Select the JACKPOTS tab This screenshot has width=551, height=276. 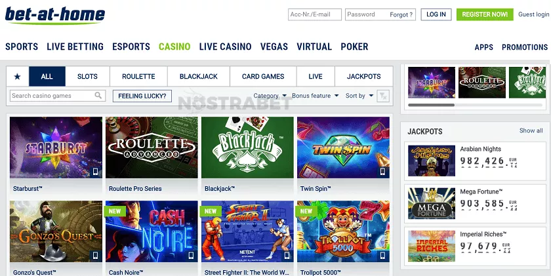363,76
